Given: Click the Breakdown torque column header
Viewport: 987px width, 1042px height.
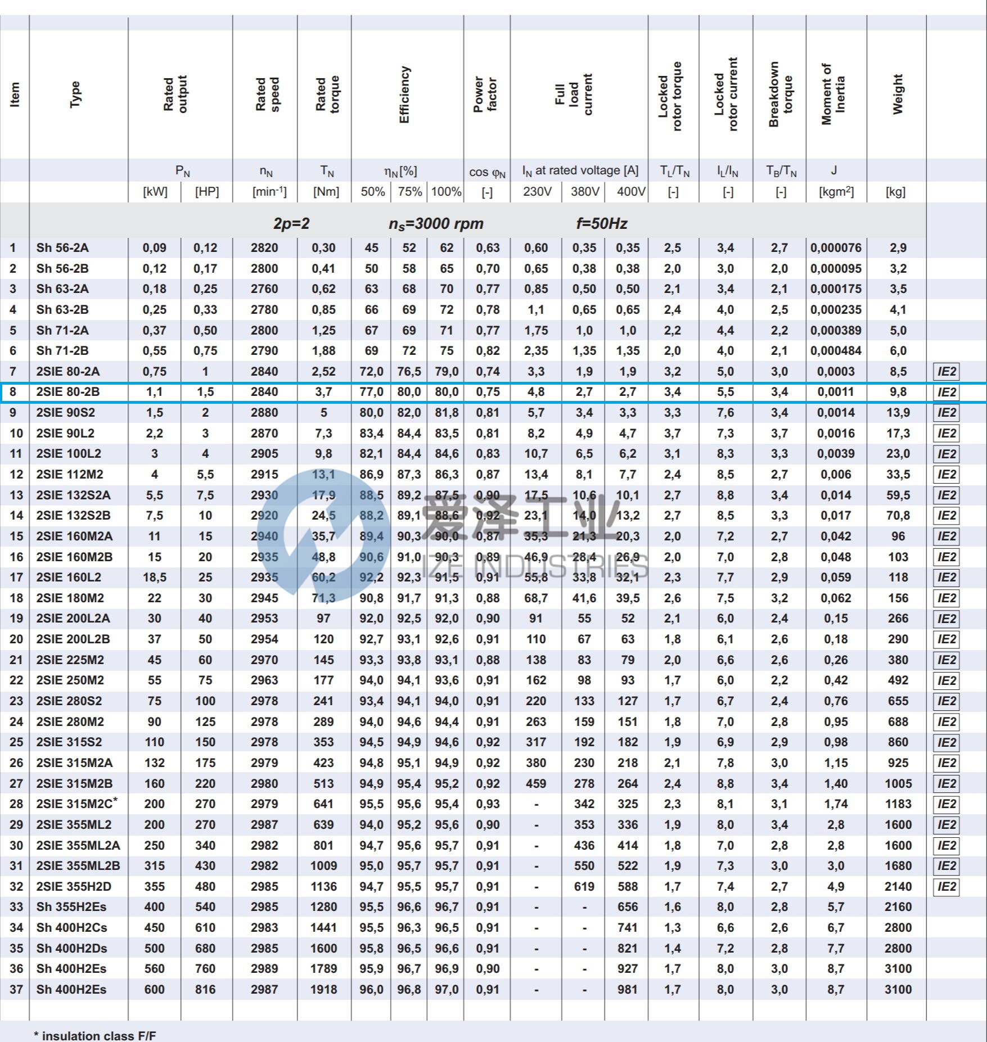Looking at the screenshot, I should tap(780, 94).
